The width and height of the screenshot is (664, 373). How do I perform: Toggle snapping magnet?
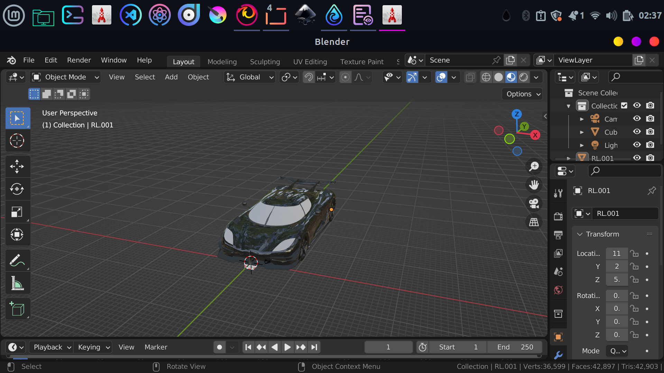309,77
